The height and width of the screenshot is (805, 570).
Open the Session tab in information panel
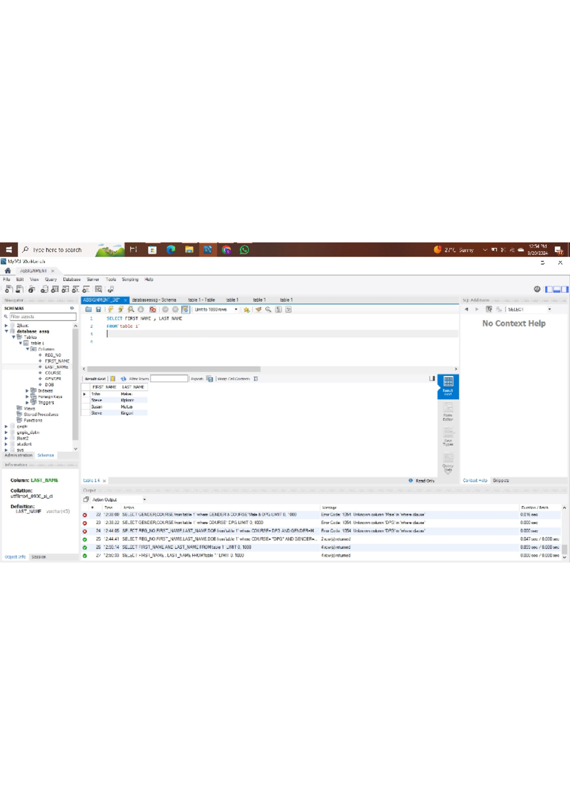tap(38, 557)
